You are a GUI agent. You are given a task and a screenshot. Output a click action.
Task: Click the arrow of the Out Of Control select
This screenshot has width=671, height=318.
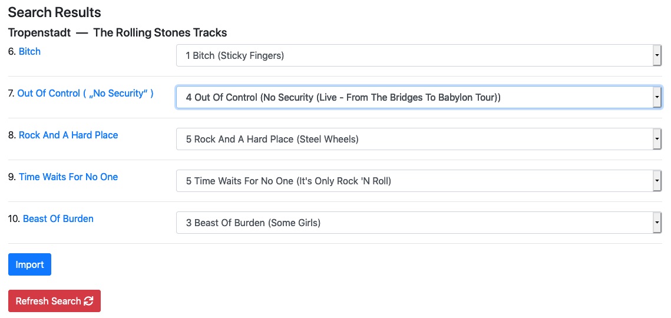(x=657, y=97)
